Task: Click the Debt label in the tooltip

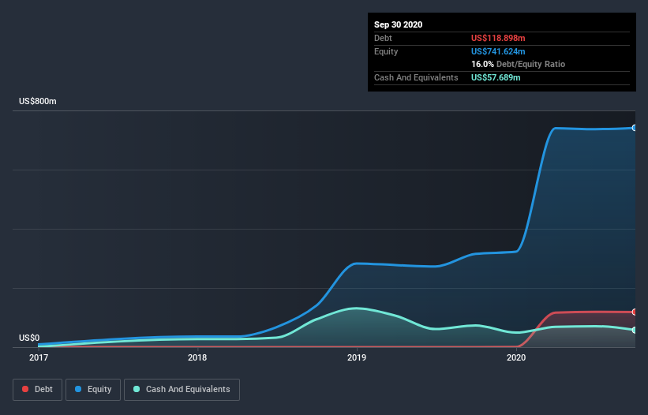Action: coord(383,38)
